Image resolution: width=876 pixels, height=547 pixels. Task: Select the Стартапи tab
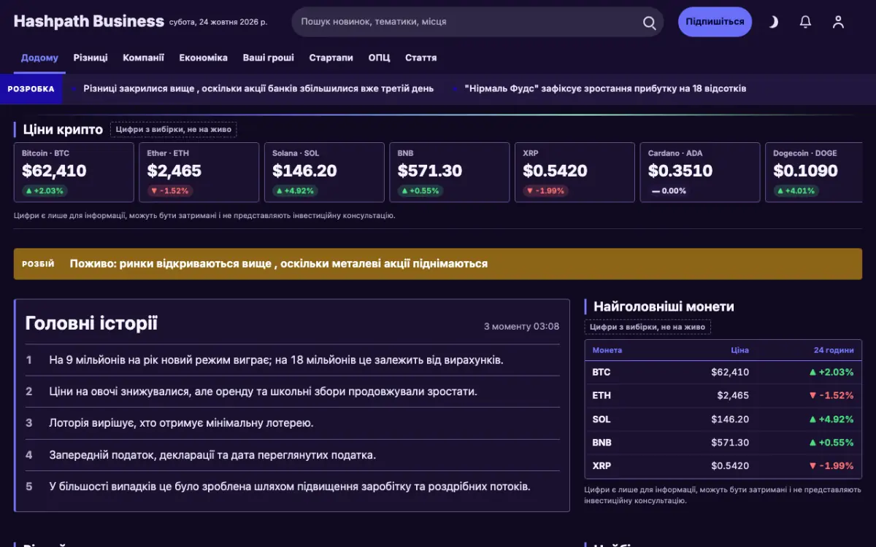pos(331,58)
